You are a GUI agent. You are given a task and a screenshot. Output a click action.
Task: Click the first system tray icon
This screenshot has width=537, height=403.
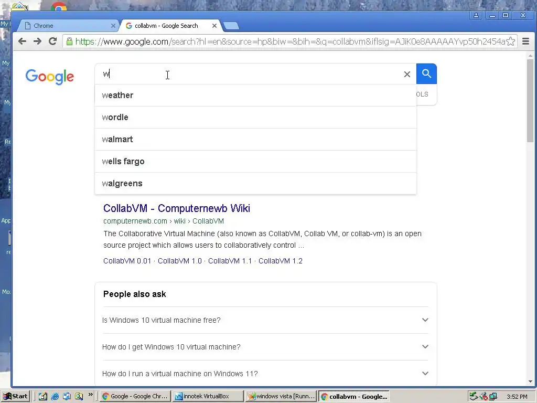474,397
